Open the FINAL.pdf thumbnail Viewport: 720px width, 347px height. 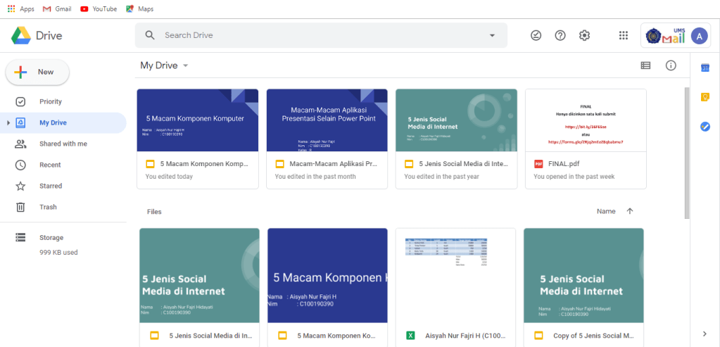click(x=586, y=121)
